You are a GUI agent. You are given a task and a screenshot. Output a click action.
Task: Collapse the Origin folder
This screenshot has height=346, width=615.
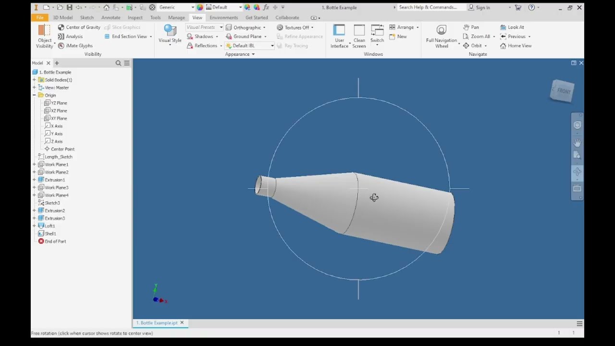(x=34, y=95)
